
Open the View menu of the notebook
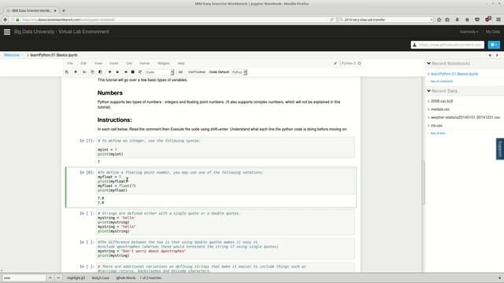[98, 64]
